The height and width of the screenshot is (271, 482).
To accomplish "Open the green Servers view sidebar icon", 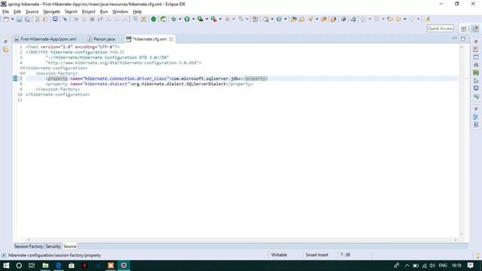I will click(476, 72).
